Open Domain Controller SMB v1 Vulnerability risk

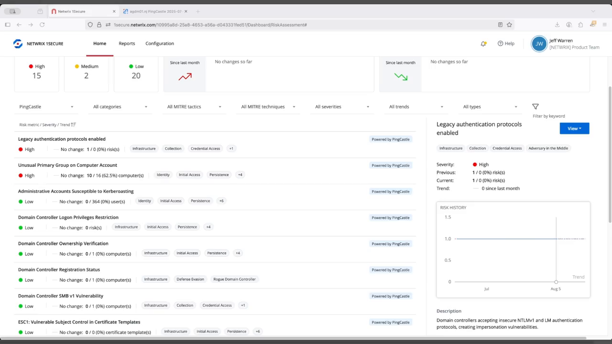[61, 296]
